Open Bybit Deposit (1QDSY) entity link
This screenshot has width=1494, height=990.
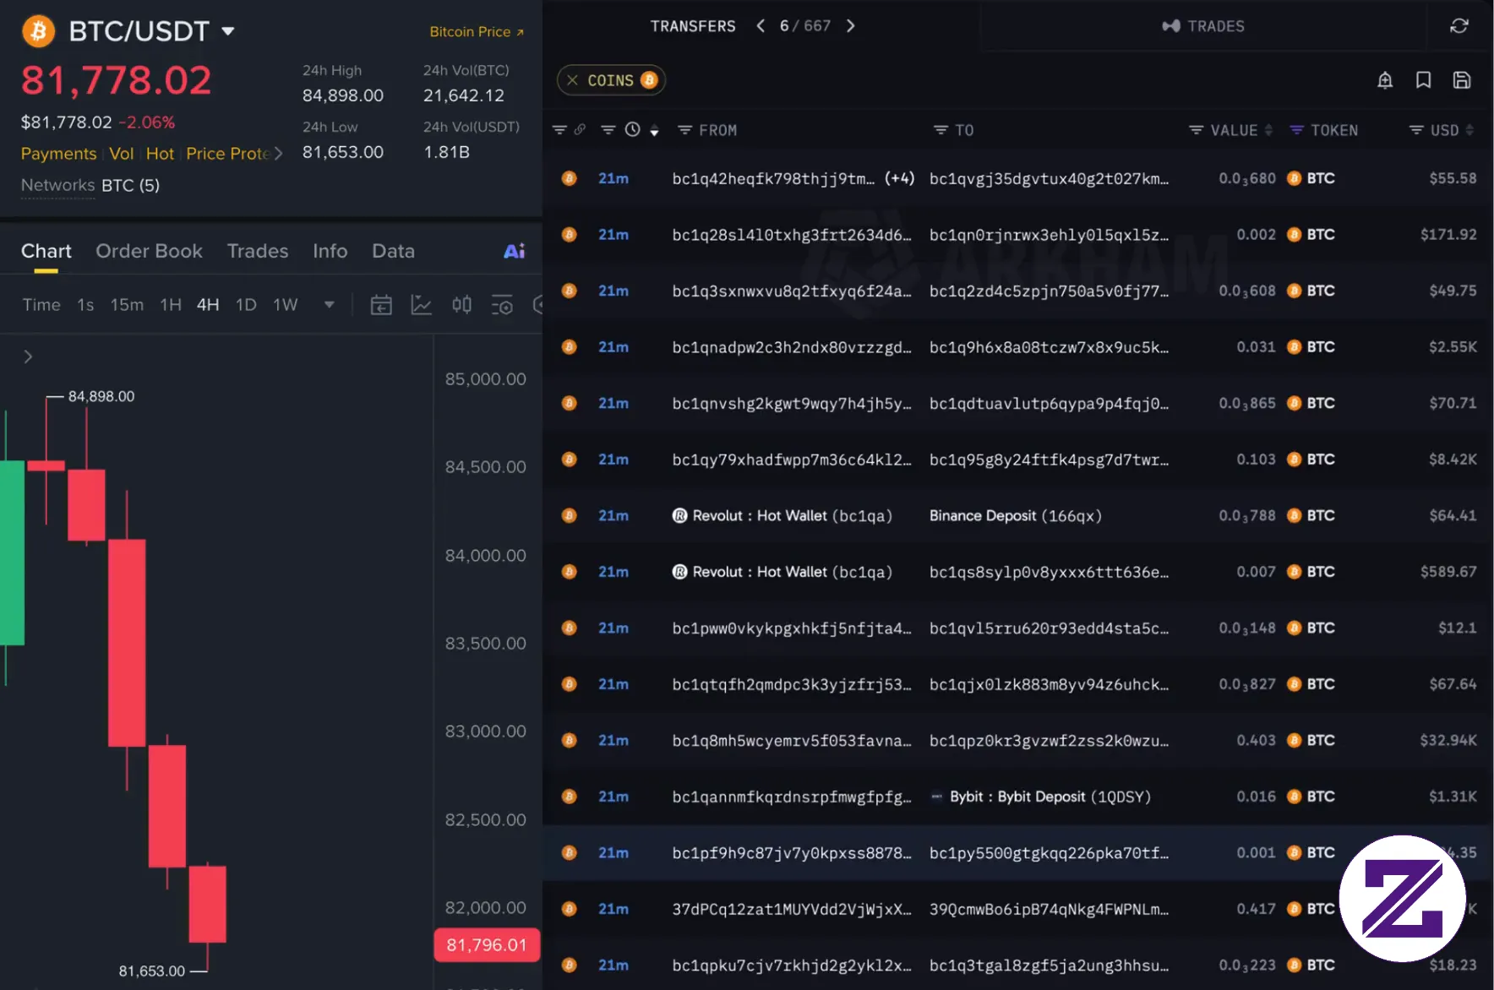pyautogui.click(x=1050, y=797)
